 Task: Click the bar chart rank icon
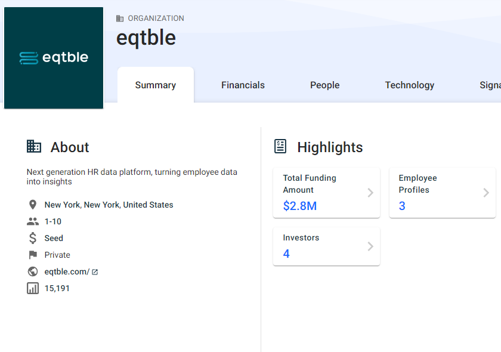(x=33, y=288)
